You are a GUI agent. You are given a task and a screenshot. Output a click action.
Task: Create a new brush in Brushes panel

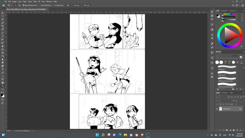[237, 89]
